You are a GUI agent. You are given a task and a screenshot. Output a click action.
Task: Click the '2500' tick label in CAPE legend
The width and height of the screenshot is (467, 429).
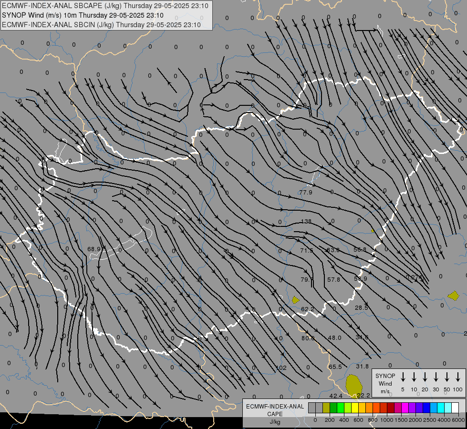tap(429, 420)
